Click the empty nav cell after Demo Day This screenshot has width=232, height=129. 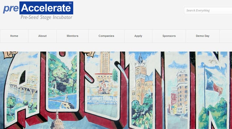(x=226, y=36)
